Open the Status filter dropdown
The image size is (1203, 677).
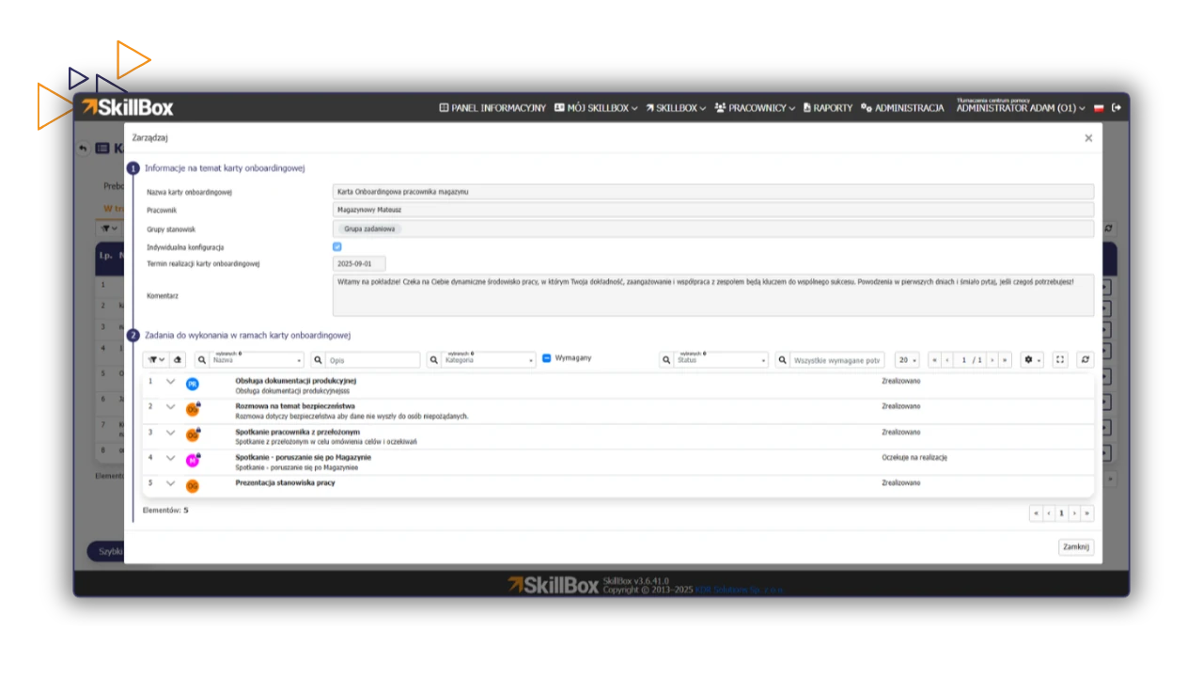point(721,360)
